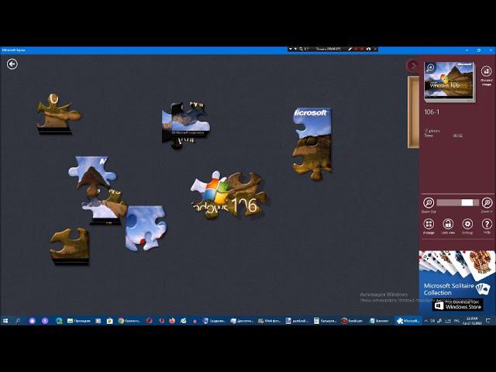The image size is (496, 372).
Task: Open Firefox from the taskbar
Action: [172, 321]
